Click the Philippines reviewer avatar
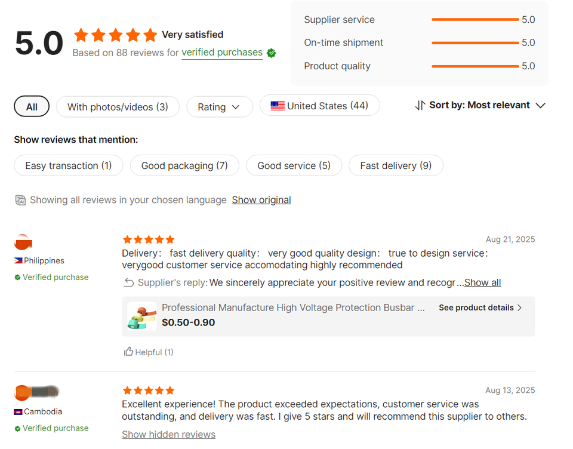573x449 pixels. click(23, 243)
